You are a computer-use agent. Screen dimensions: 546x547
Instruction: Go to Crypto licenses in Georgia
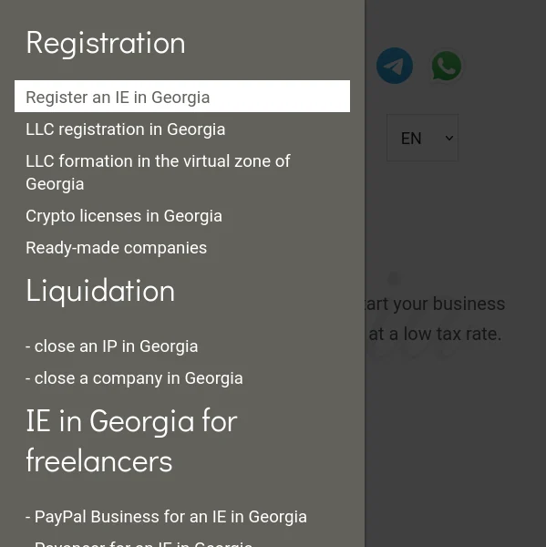pos(124,216)
